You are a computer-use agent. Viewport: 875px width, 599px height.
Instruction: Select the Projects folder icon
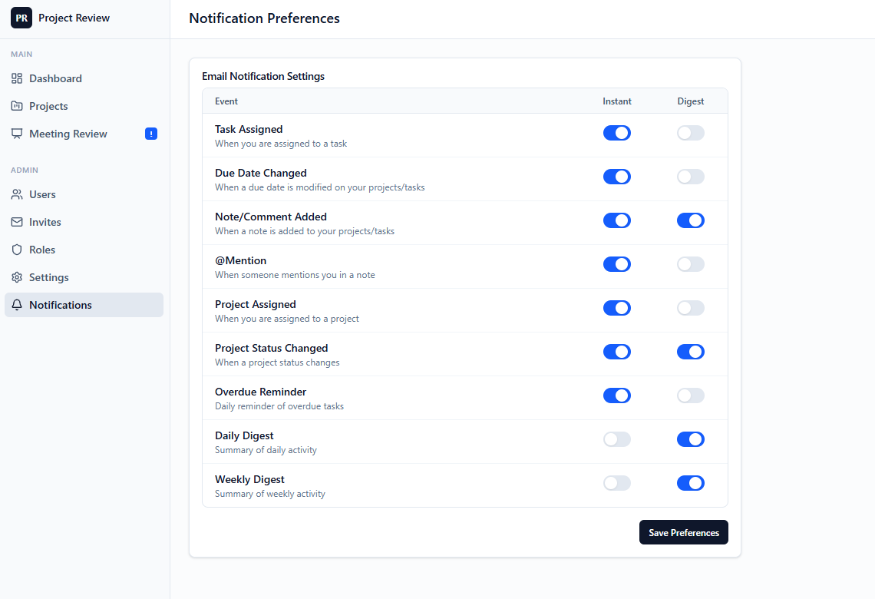tap(17, 105)
